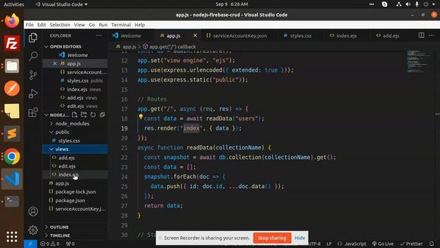
Task: Open Activities overview
Action: 14,4
